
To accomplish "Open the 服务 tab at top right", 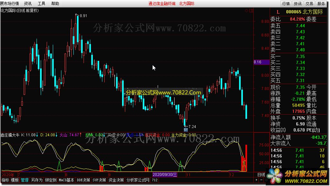I will pyautogui.click(x=321, y=3).
